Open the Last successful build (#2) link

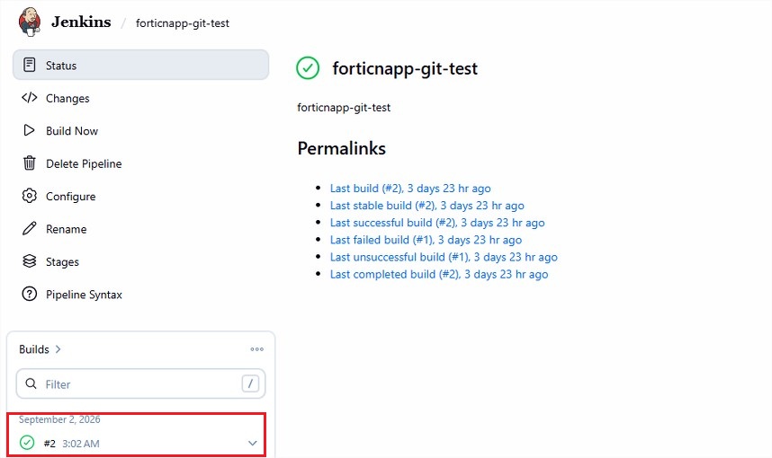pos(437,223)
